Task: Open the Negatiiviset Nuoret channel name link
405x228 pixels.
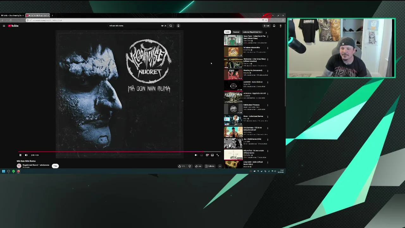Action: (36, 165)
